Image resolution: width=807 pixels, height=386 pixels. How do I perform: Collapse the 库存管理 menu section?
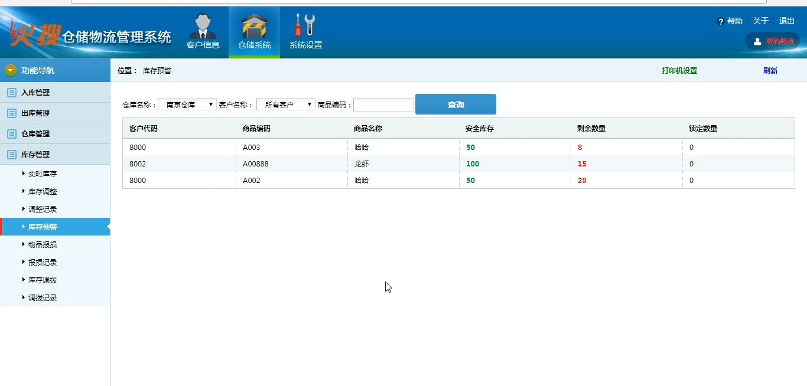35,155
